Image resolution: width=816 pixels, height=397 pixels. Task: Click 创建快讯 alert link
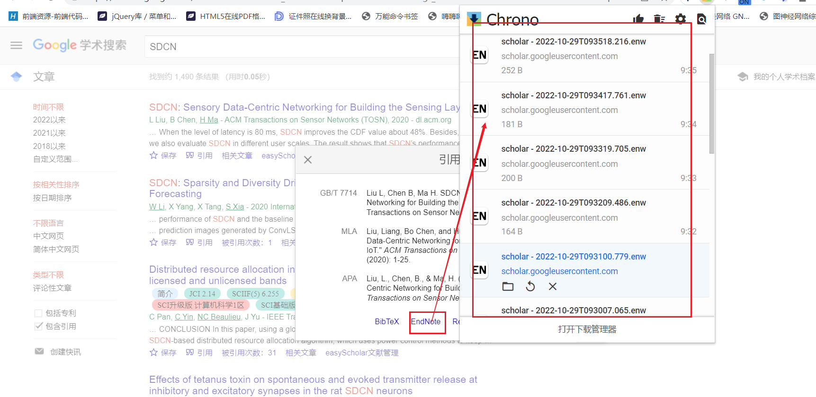point(65,352)
